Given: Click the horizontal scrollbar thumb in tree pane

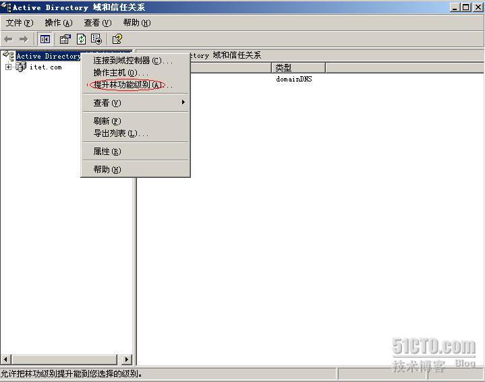Looking at the screenshot, I should pos(64,359).
